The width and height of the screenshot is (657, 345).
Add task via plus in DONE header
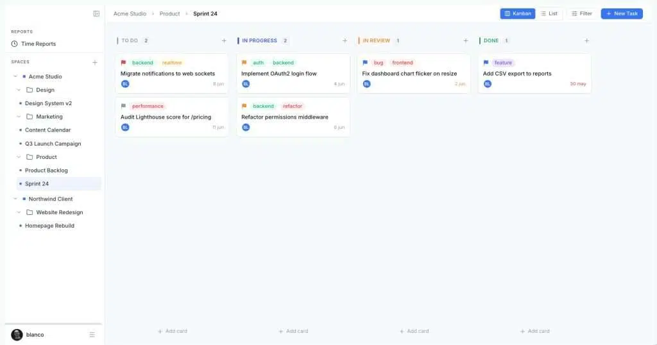(x=586, y=40)
